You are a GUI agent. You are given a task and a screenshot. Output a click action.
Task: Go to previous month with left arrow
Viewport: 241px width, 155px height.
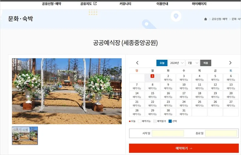(x=137, y=63)
